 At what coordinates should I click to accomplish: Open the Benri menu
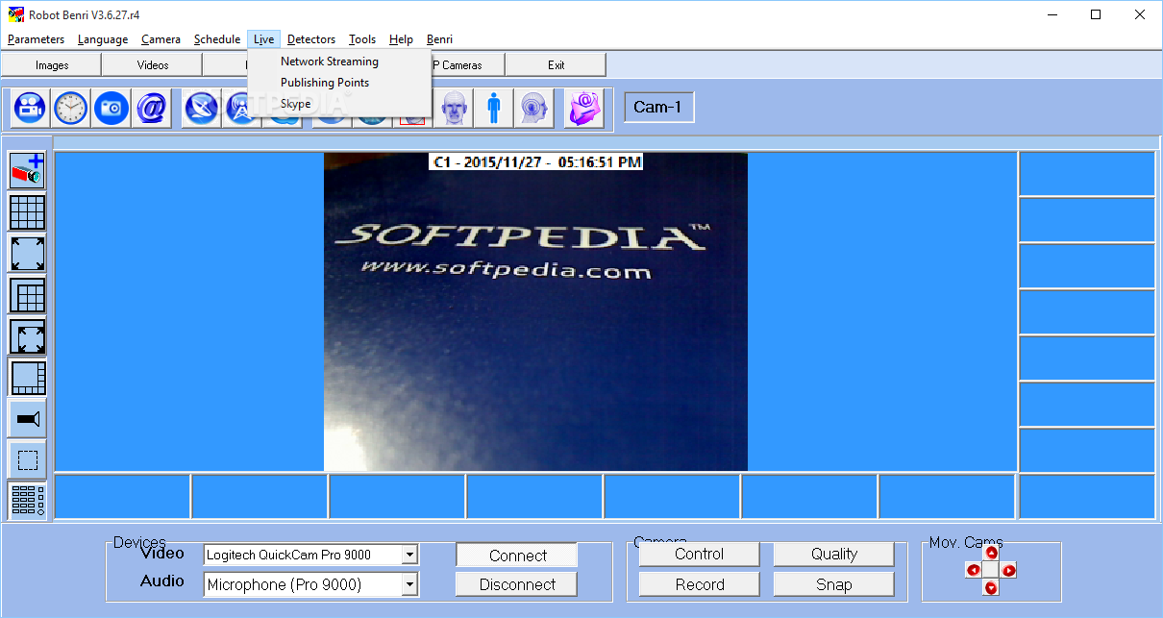pos(439,39)
